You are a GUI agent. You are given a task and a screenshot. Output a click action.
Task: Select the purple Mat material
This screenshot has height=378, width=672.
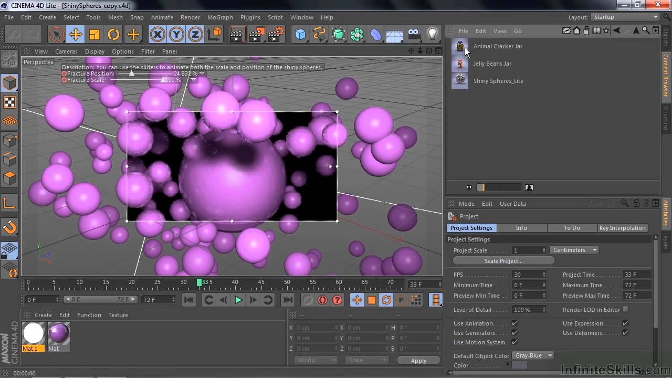(58, 337)
